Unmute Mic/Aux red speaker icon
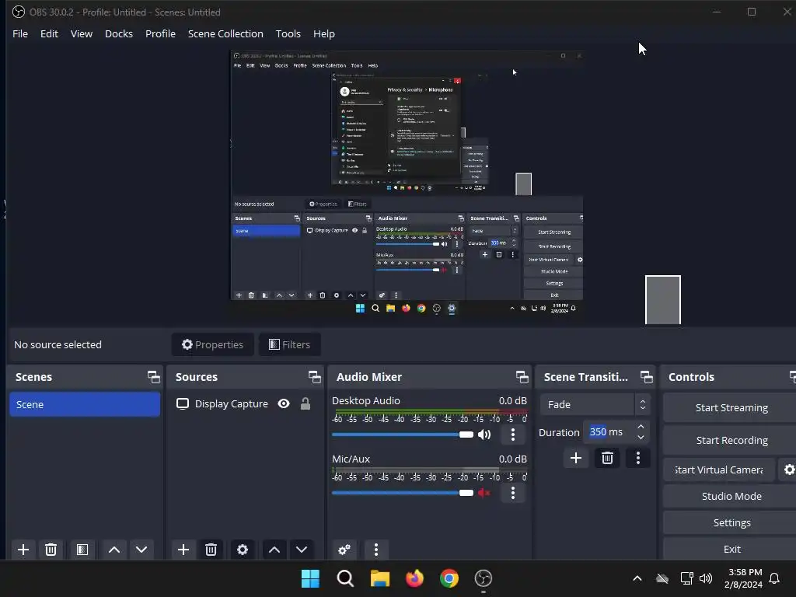 pos(484,493)
